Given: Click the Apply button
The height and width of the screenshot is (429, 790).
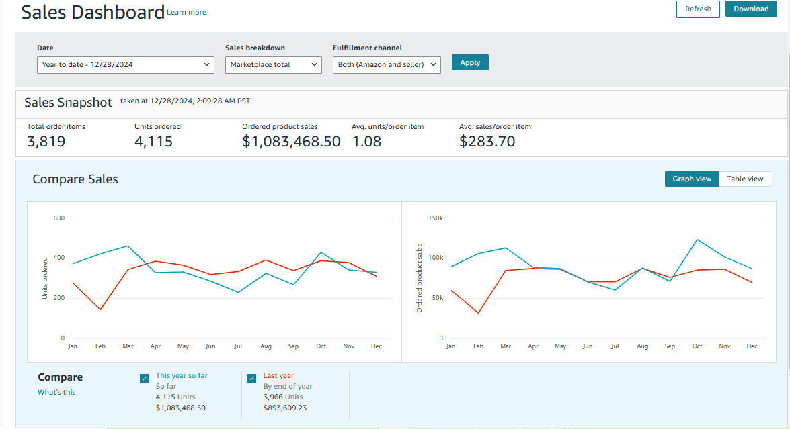Looking at the screenshot, I should pos(469,63).
